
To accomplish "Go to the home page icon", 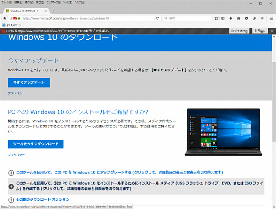I will pyautogui.click(x=238, y=18).
